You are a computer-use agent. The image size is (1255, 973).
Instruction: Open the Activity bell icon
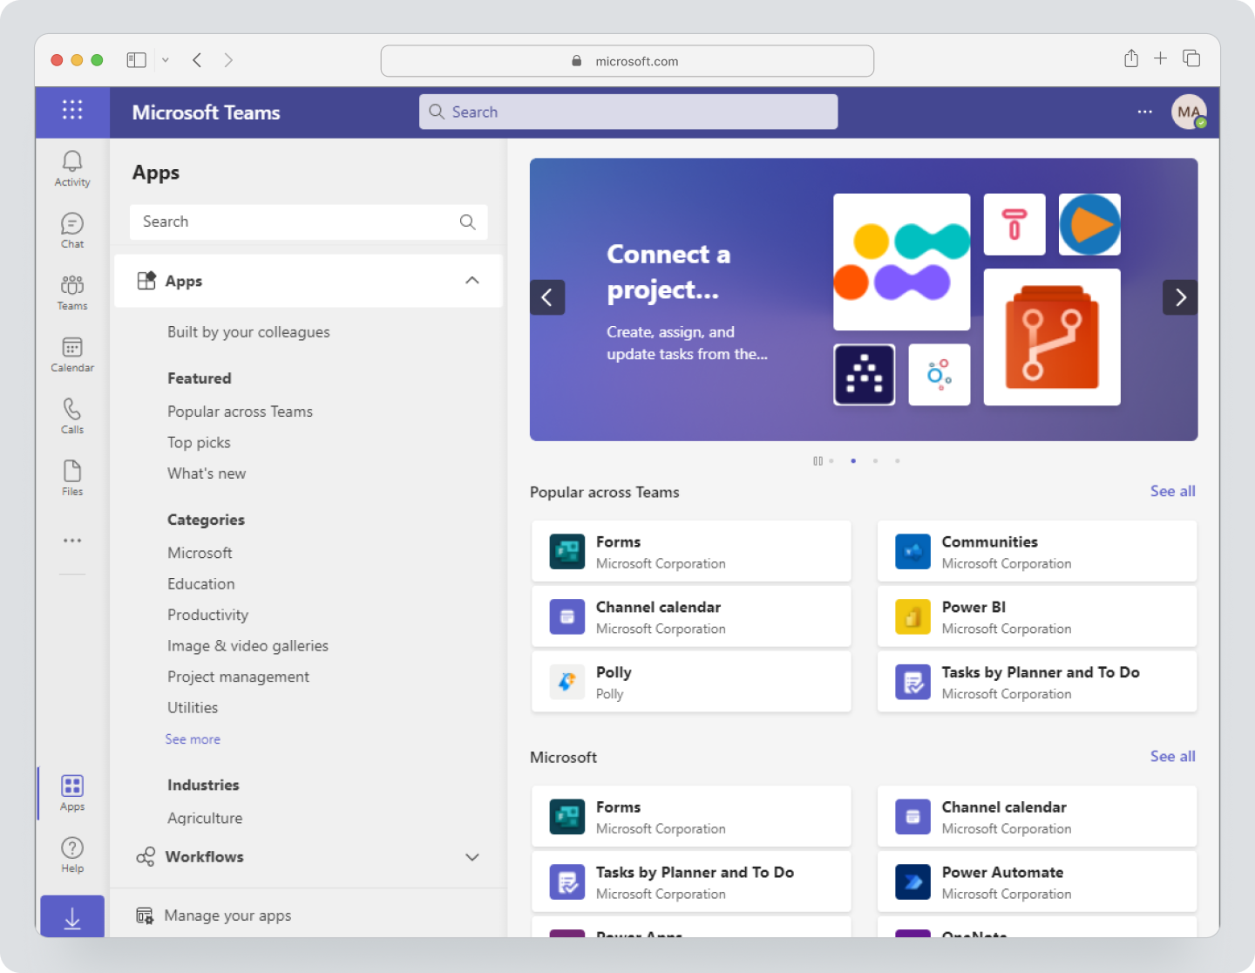click(71, 167)
